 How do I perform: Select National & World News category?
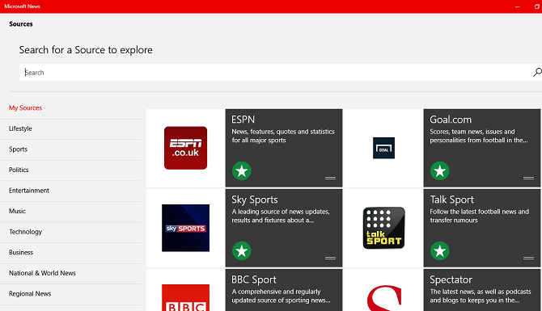pos(42,273)
